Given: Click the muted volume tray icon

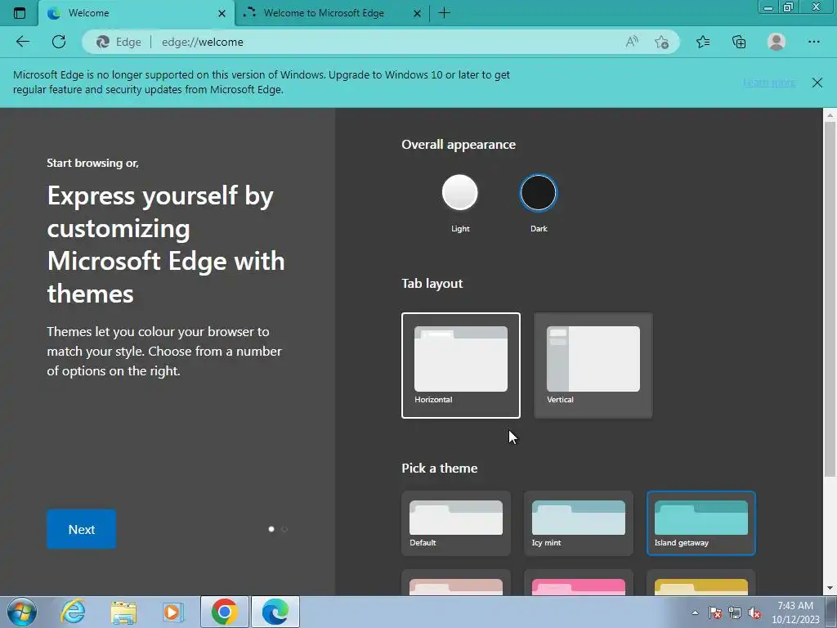Looking at the screenshot, I should pos(754,612).
